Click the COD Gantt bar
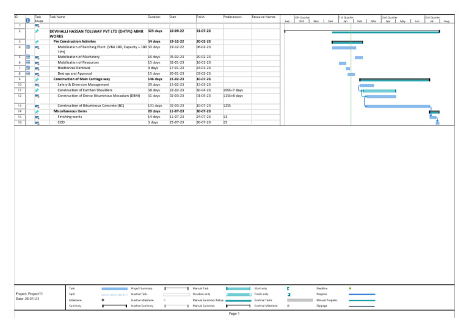The width and height of the screenshot is (469, 332). click(x=438, y=123)
